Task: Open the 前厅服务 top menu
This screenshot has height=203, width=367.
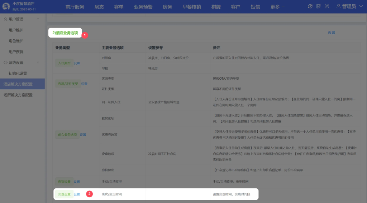Action: [x=75, y=7]
